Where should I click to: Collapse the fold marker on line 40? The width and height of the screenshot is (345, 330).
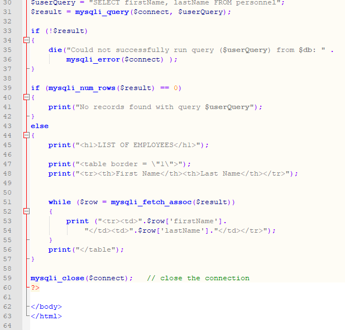(26, 97)
